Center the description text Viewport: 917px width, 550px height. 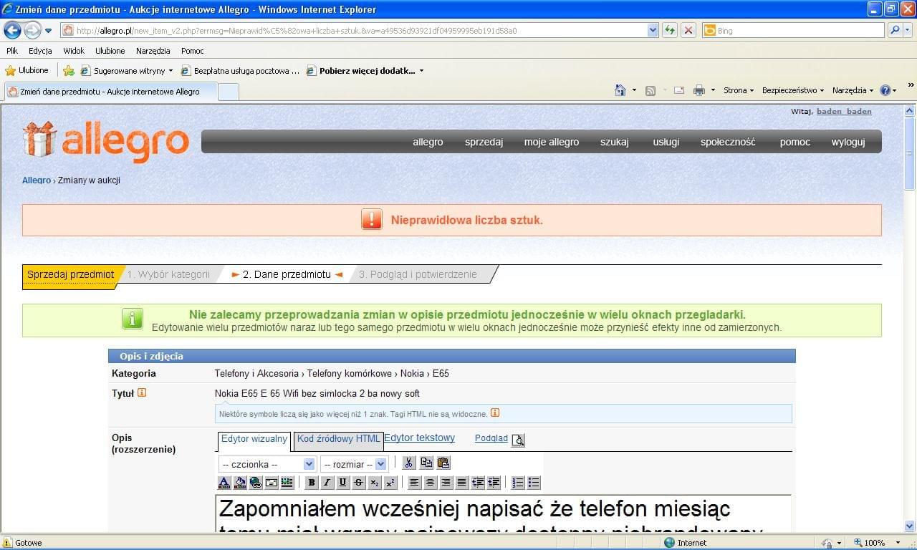430,483
